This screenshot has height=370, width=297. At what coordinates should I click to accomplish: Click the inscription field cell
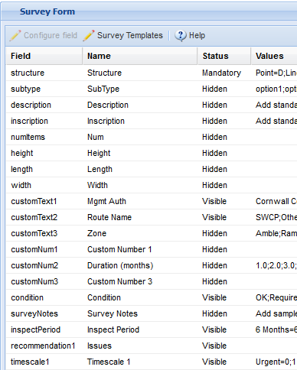click(x=44, y=121)
